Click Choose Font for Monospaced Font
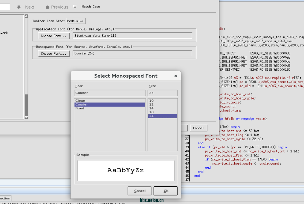304x204 pixels. [54, 54]
